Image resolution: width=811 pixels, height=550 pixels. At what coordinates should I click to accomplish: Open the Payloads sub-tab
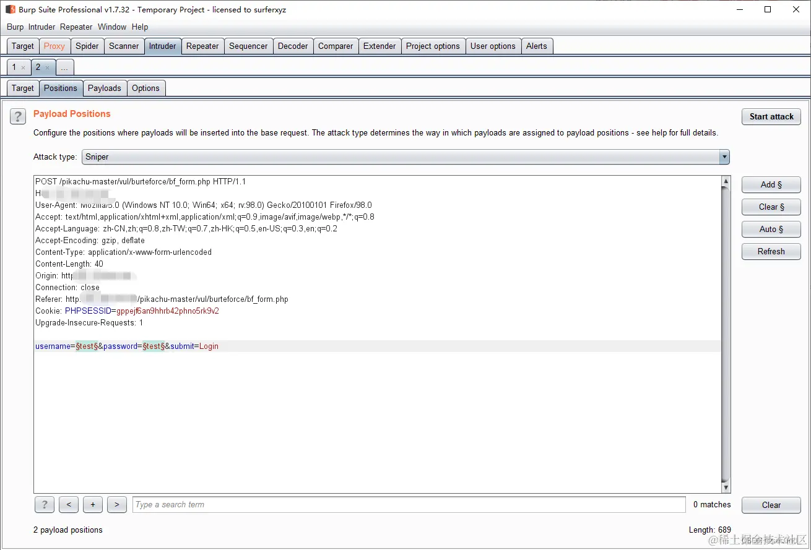tap(105, 88)
